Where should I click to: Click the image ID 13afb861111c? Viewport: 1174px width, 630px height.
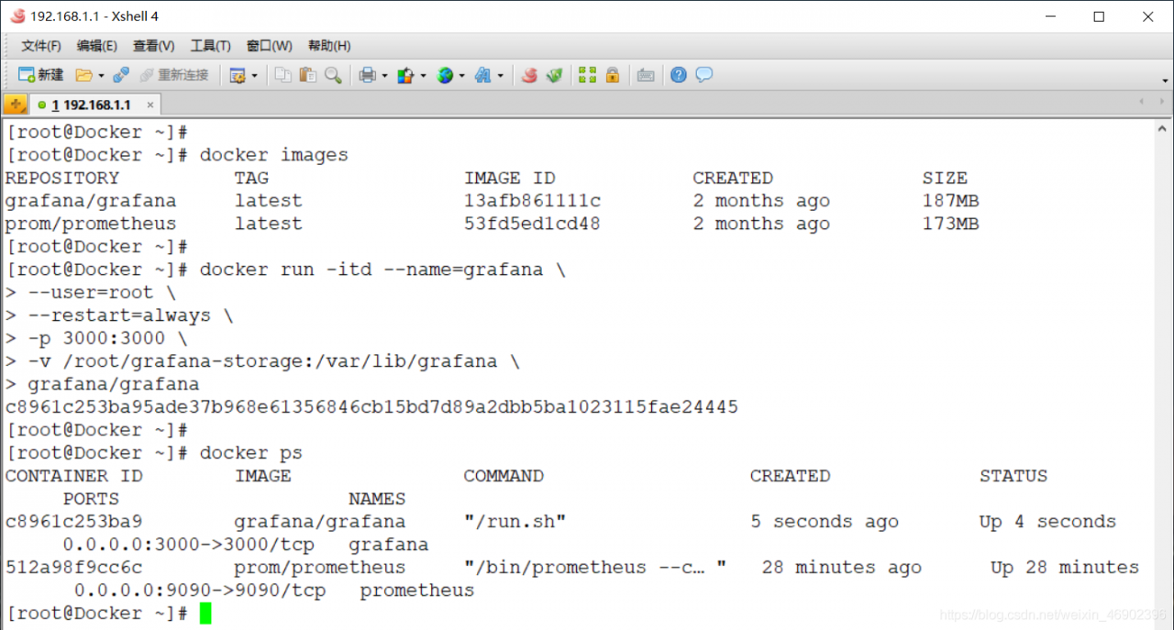[x=532, y=201]
